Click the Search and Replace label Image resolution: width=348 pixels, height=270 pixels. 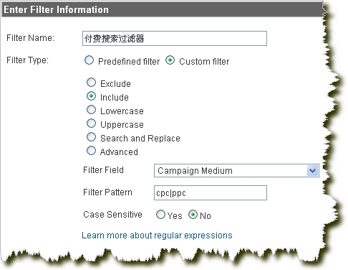point(140,139)
